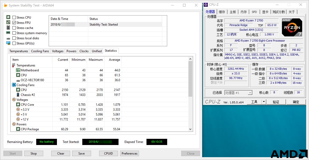Image resolution: width=309 pixels, height=160 pixels.
Task: Open the 关于 tab in CPU-Z
Action: tap(292, 12)
